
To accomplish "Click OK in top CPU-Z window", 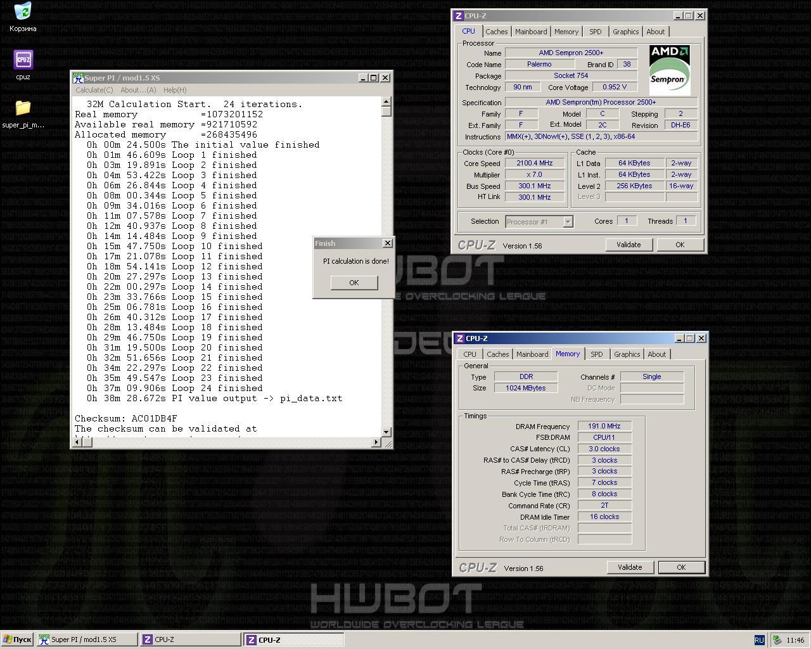I will point(680,245).
